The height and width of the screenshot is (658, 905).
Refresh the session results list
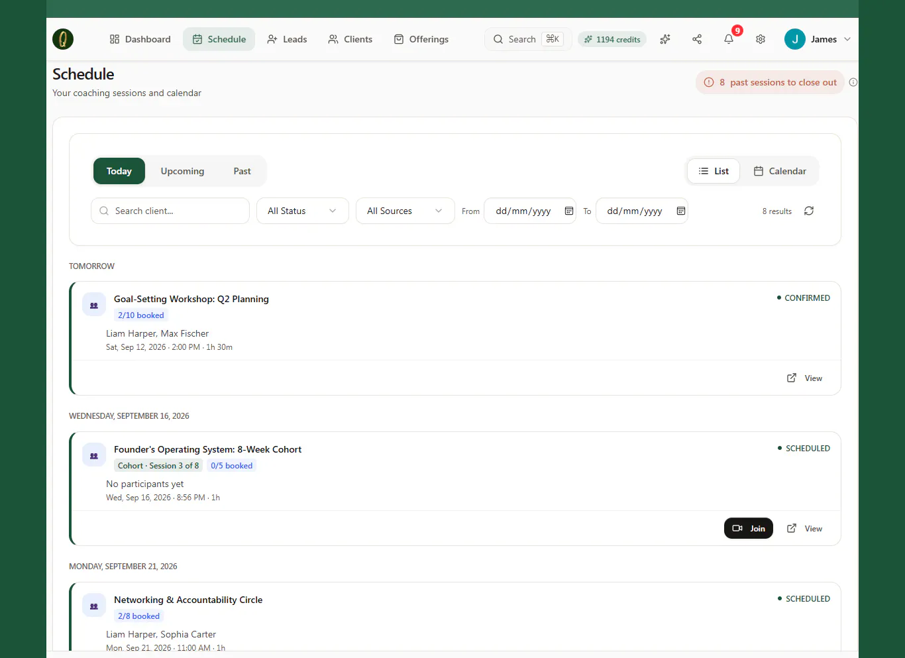tap(809, 211)
